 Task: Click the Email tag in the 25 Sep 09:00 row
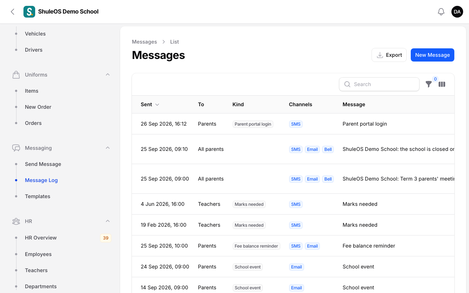pyautogui.click(x=312, y=179)
